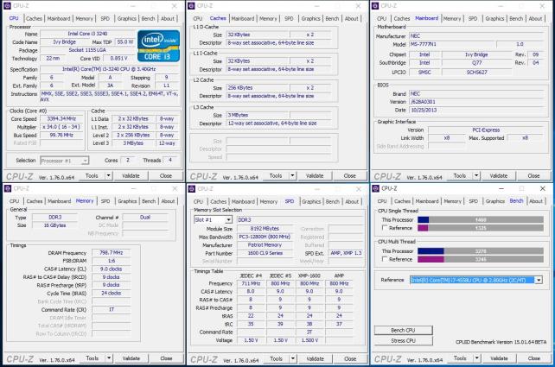Screen dimensions: 555x367
Task: Click Reference multi thread score bar
Action: (x=481, y=259)
